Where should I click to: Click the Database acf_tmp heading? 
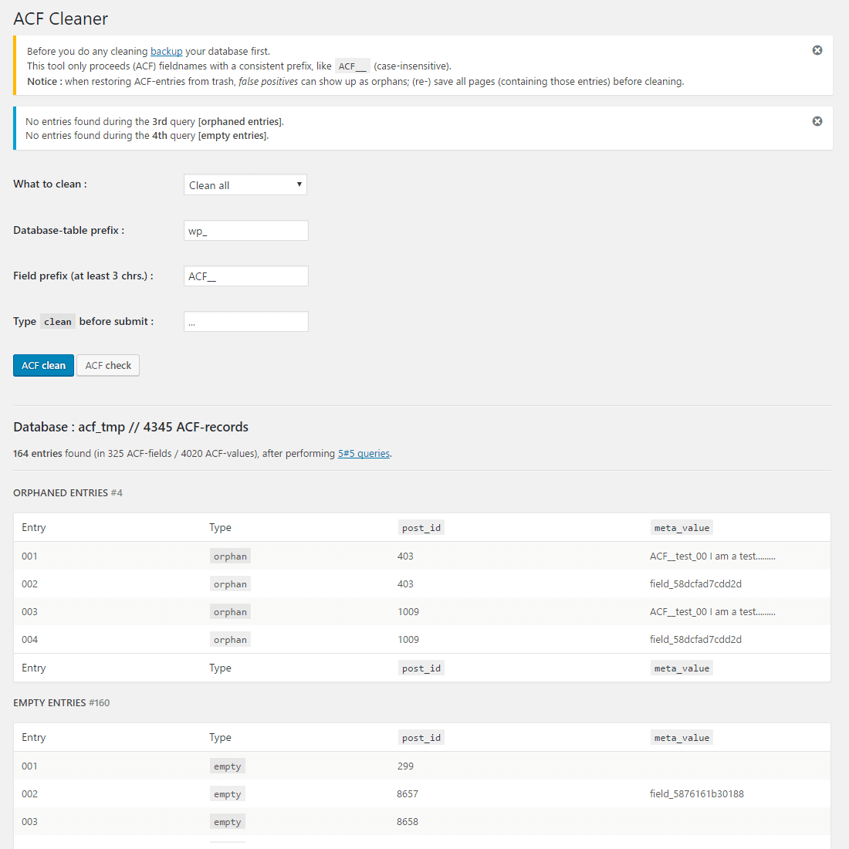click(x=130, y=428)
